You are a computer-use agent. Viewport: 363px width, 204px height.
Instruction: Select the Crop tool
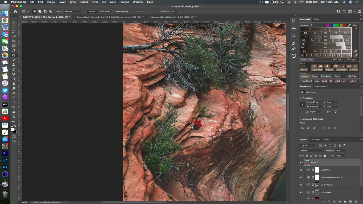(x=14, y=41)
